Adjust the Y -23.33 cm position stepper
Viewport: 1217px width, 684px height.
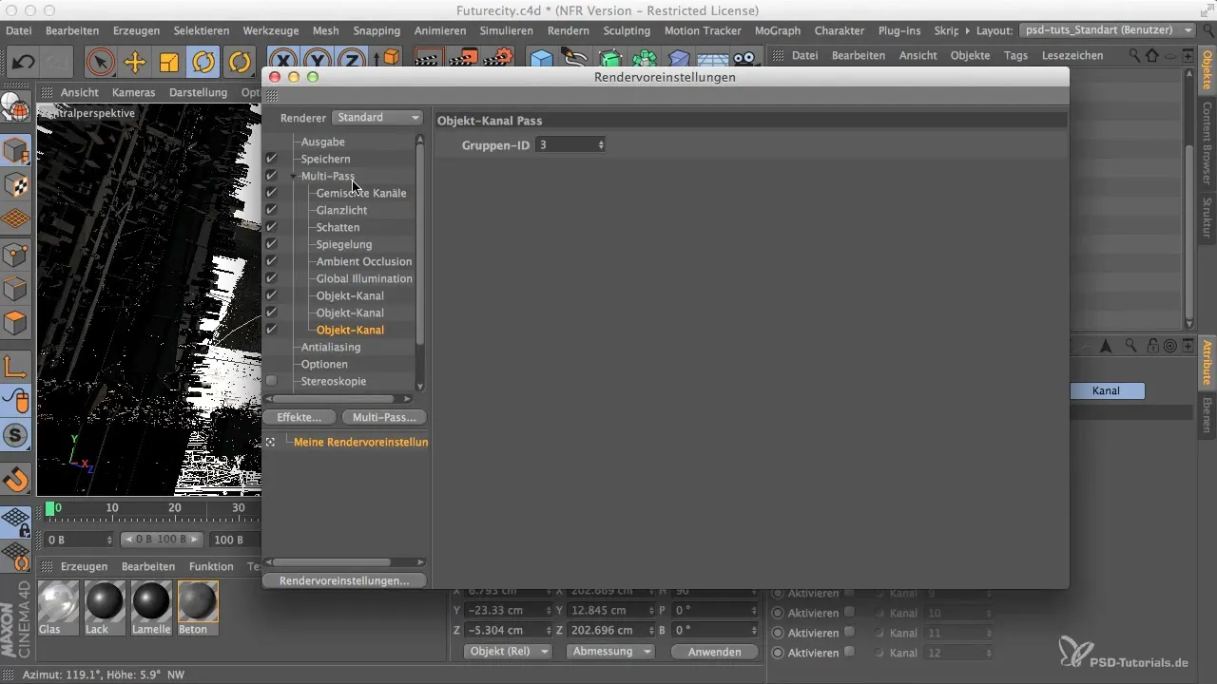click(x=549, y=610)
